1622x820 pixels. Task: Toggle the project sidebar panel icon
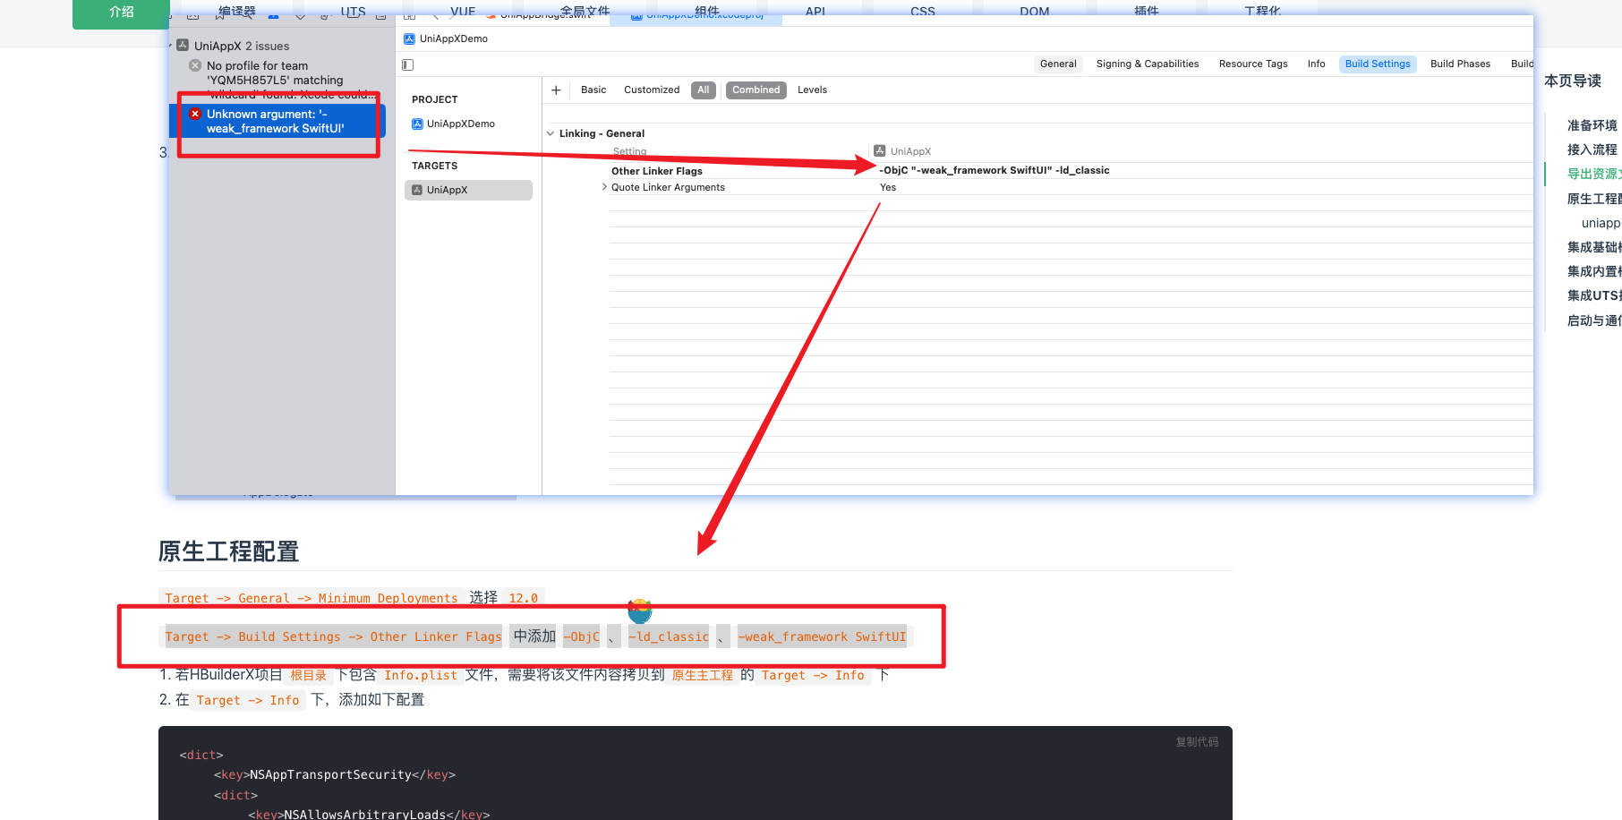[408, 64]
